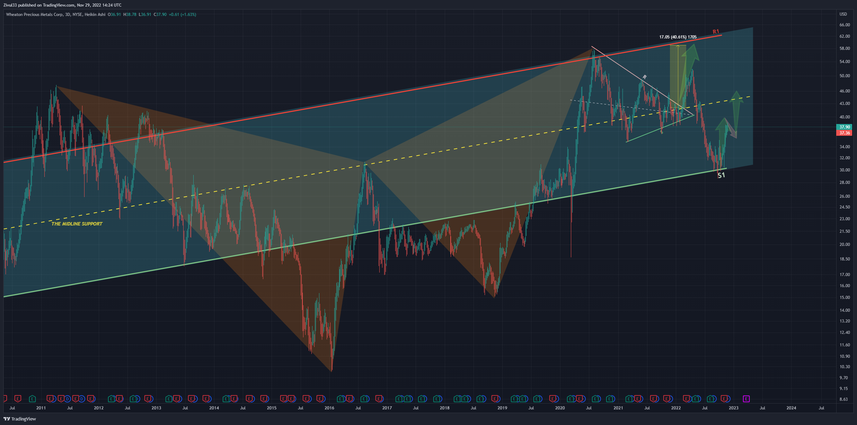This screenshot has width=857, height=425.
Task: Click the 50.00 level on price axis
Action: [x=845, y=76]
